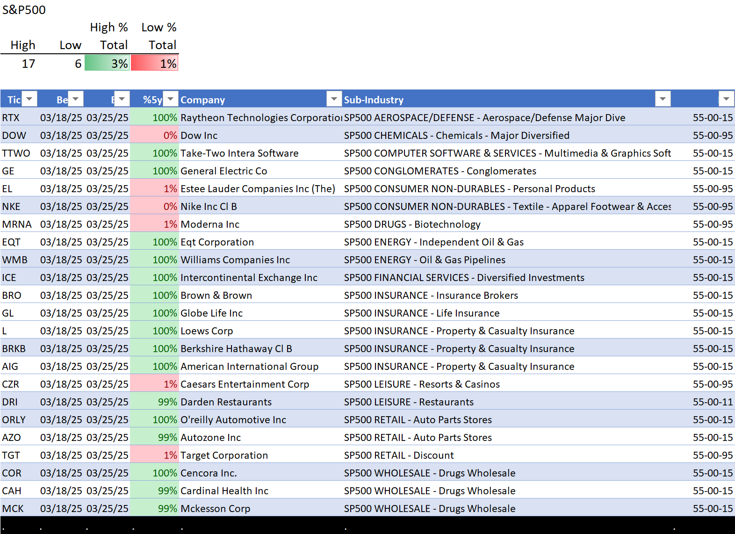This screenshot has width=735, height=534.
Task: Select Brown & Brown company cell
Action: (x=260, y=295)
